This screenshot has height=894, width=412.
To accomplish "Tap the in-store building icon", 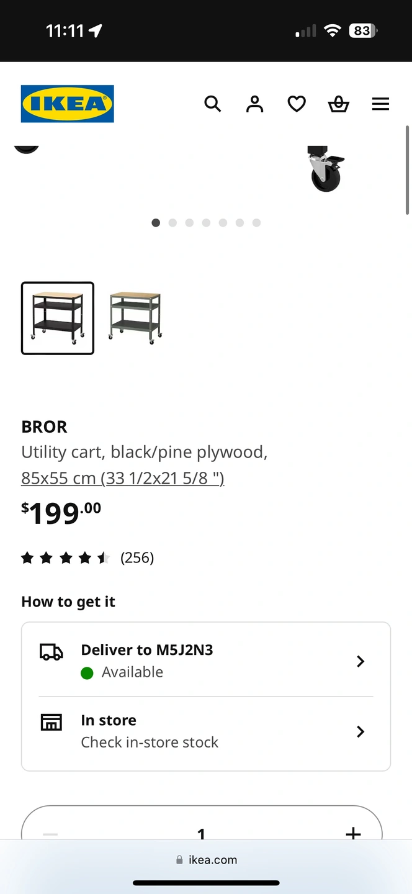I will (x=52, y=722).
